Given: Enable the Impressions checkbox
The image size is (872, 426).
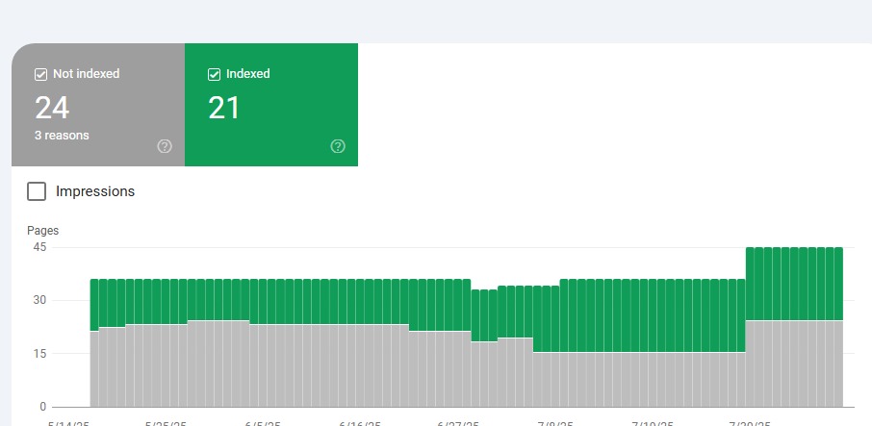Looking at the screenshot, I should (x=37, y=191).
